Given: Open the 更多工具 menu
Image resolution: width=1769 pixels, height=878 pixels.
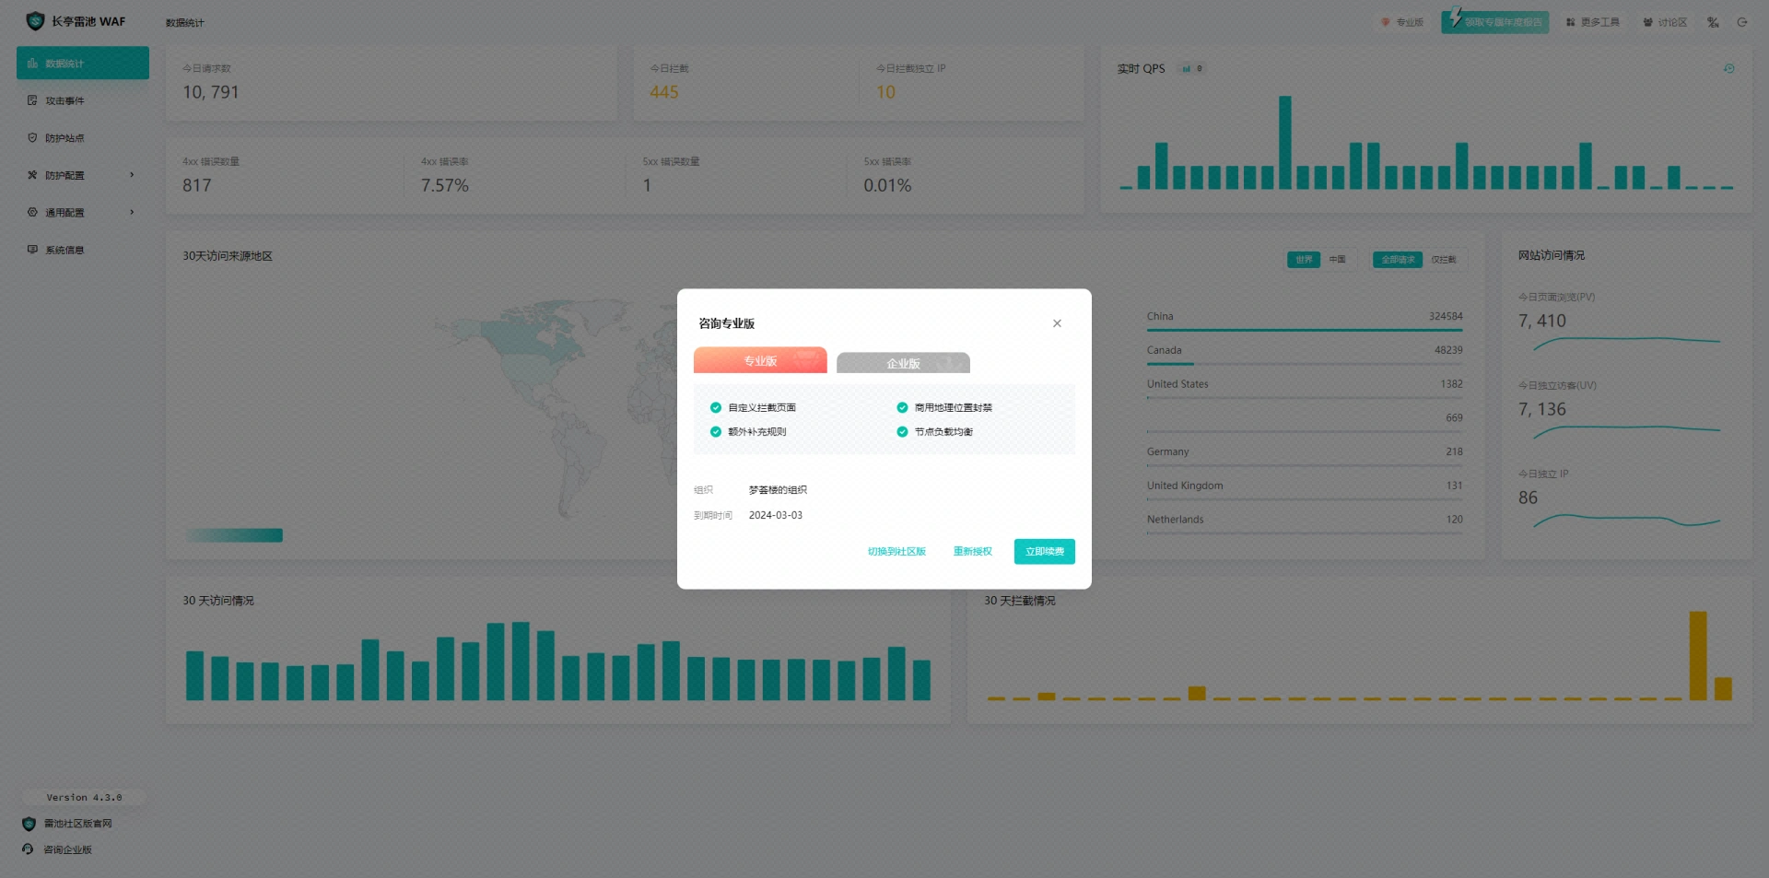Looking at the screenshot, I should click(1592, 22).
